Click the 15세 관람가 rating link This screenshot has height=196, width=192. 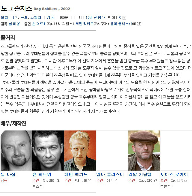(x=95, y=17)
